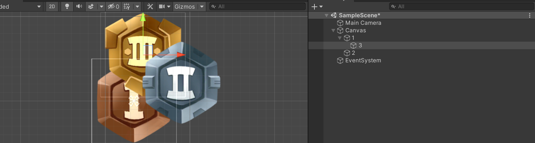This screenshot has width=535, height=143.
Task: Click the cube icon next to Main Camera
Action: pyautogui.click(x=340, y=23)
